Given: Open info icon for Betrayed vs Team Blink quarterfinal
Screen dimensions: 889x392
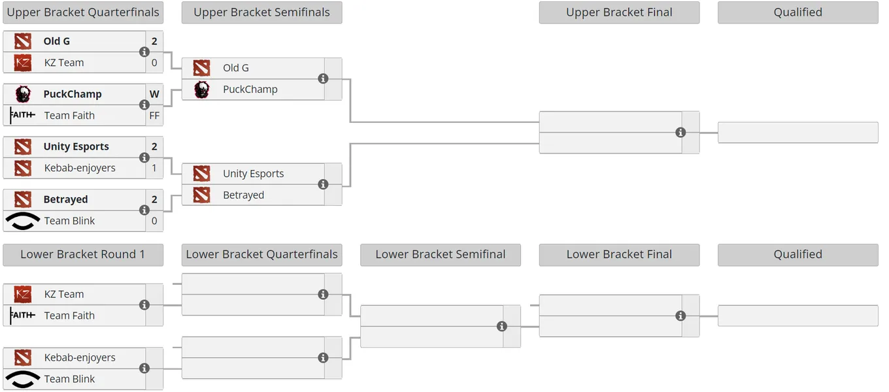Looking at the screenshot, I should (144, 210).
